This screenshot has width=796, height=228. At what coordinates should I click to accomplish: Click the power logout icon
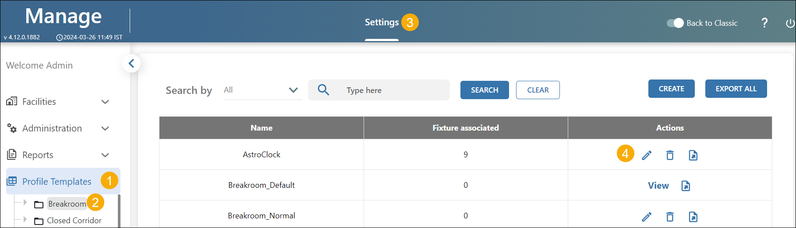[790, 23]
